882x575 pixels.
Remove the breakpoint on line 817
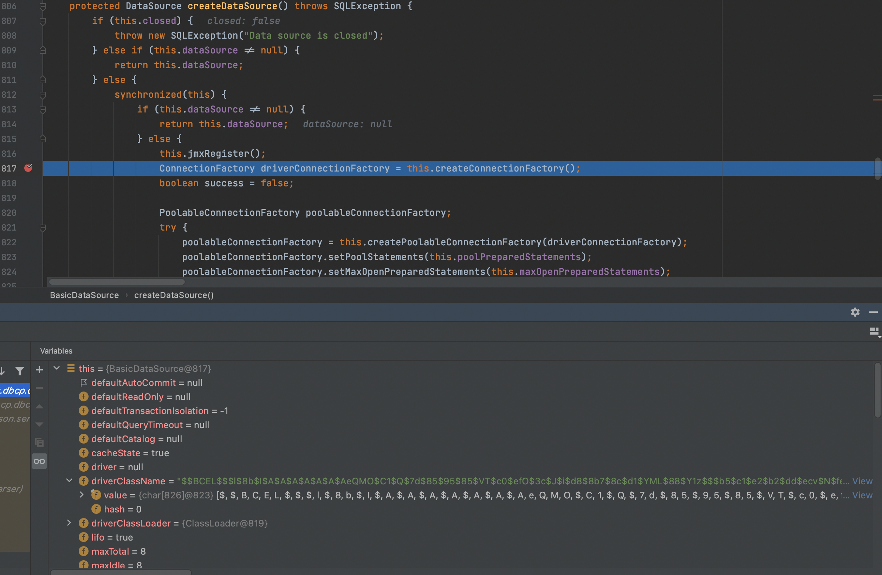point(28,168)
